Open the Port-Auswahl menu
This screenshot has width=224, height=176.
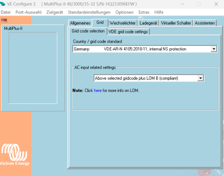point(29,12)
